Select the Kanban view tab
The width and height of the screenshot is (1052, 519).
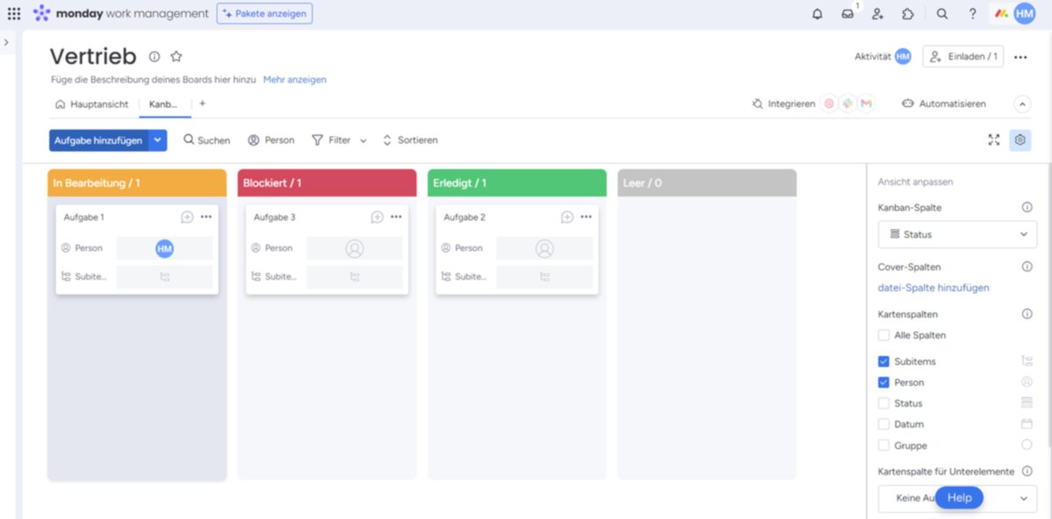163,103
